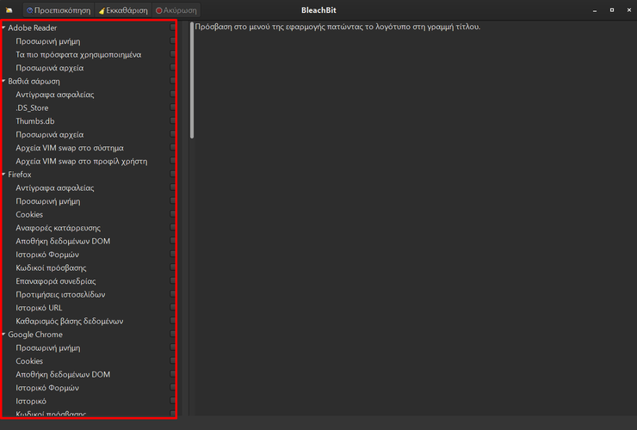Tick the Thumbs.db checkbox

click(x=173, y=121)
